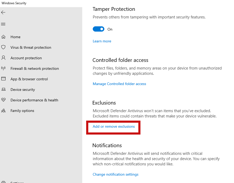
Task: Select the Family options label
Action: click(x=22, y=111)
